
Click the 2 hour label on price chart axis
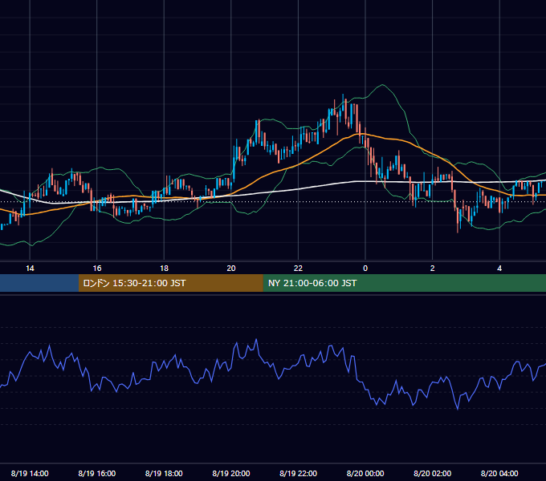433,269
